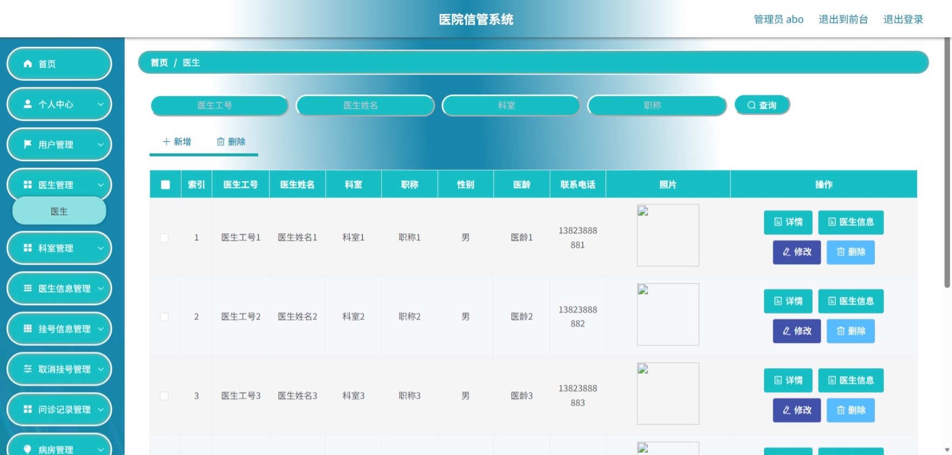Click 医生信息 document icon in row 医生工号1
Viewport: 952px width, 455px height.
point(832,222)
